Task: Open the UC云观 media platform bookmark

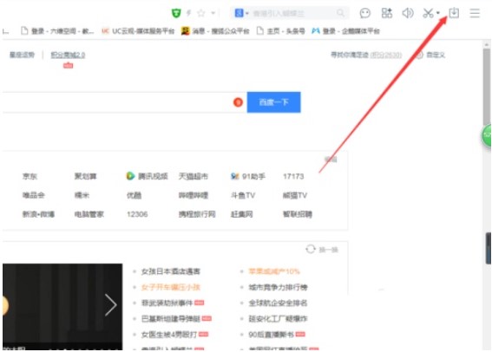Action: (138, 31)
